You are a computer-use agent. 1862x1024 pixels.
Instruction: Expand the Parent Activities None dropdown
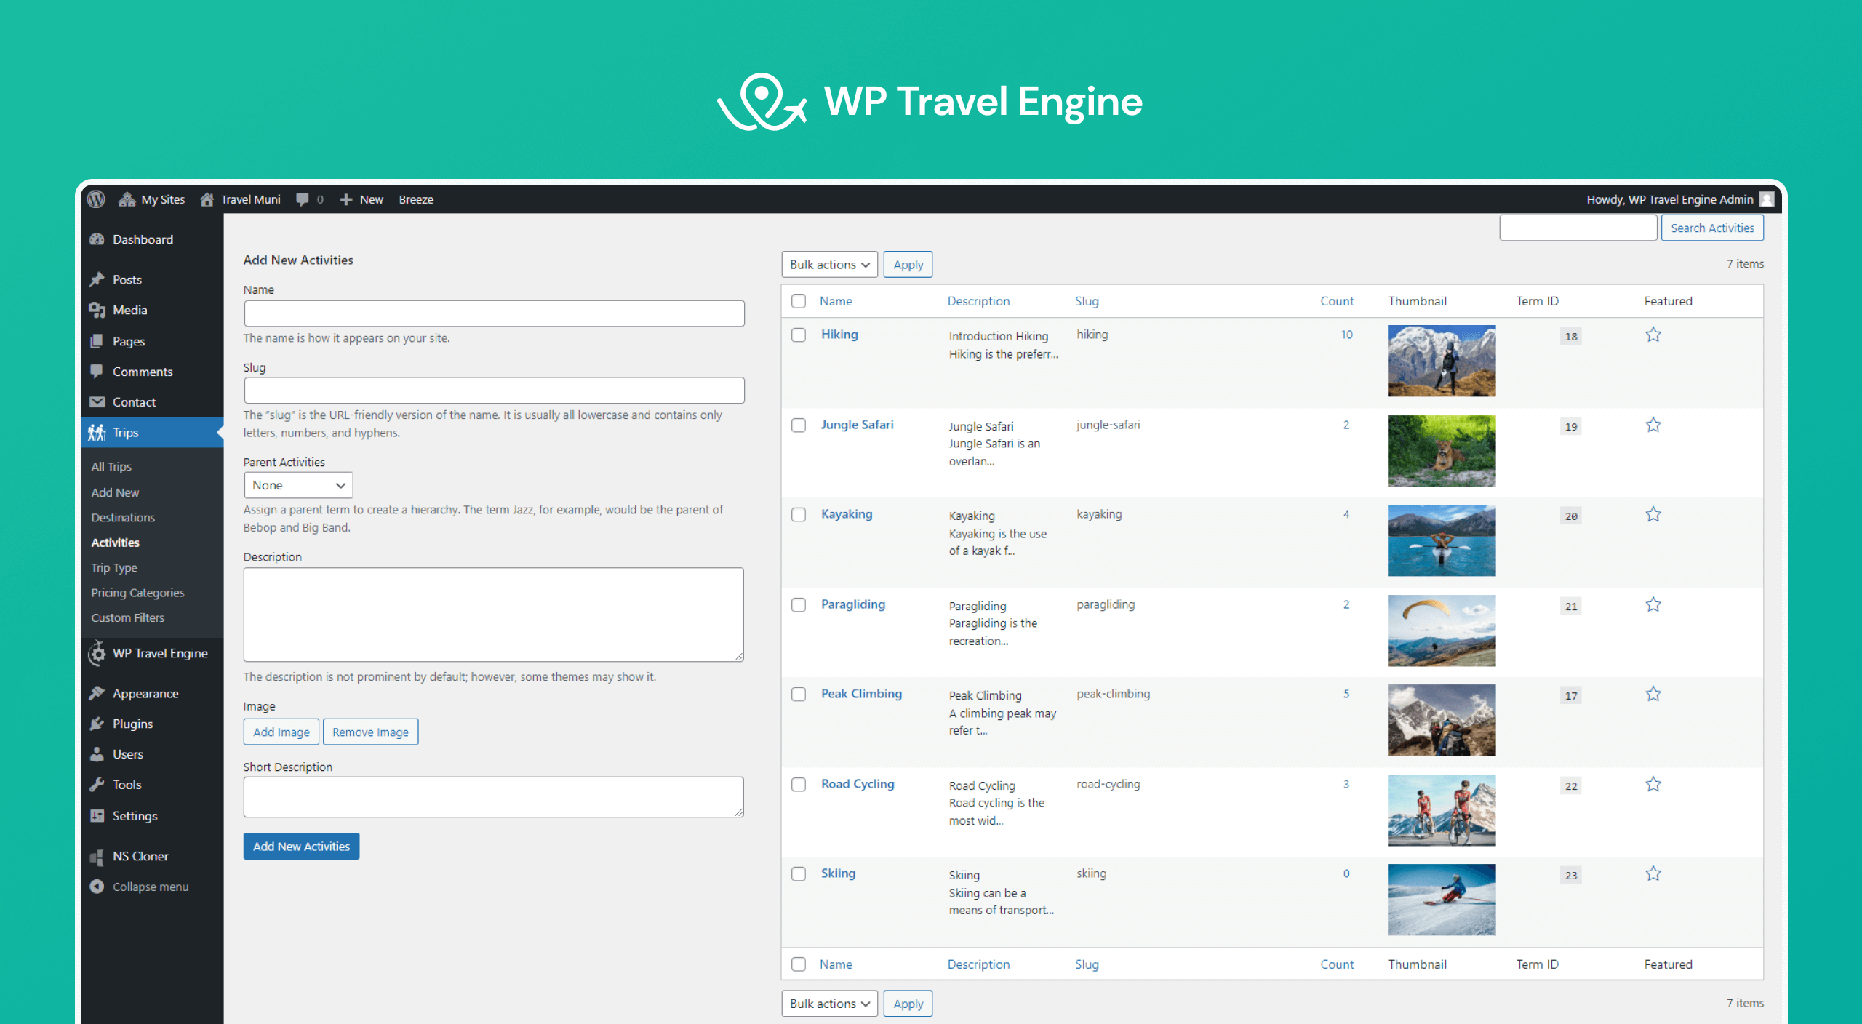click(298, 485)
